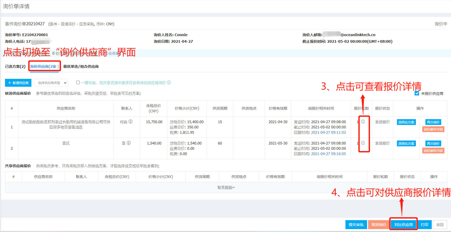Image resolution: width=451 pixels, height=232 pixels.
Task: Click 返回 back button
Action: pos(440,225)
